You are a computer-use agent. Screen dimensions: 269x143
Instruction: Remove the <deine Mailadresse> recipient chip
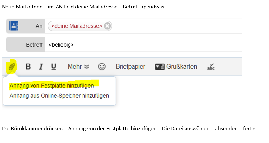108,26
